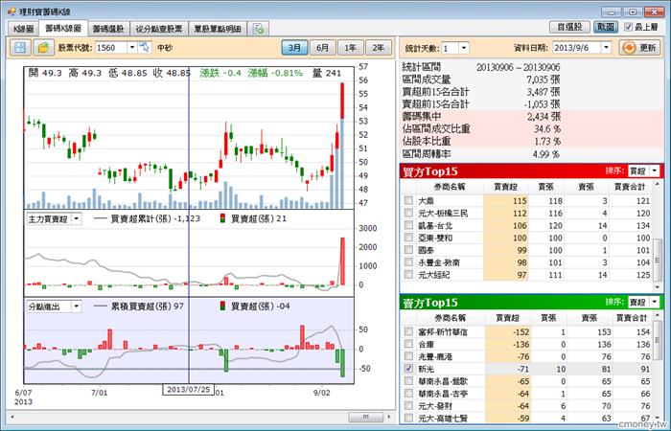The width and height of the screenshot is (671, 431).
Task: Check the box for 亞東-雙和
Action: click(408, 238)
